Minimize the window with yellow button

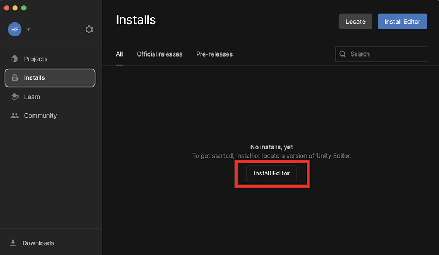pos(16,8)
